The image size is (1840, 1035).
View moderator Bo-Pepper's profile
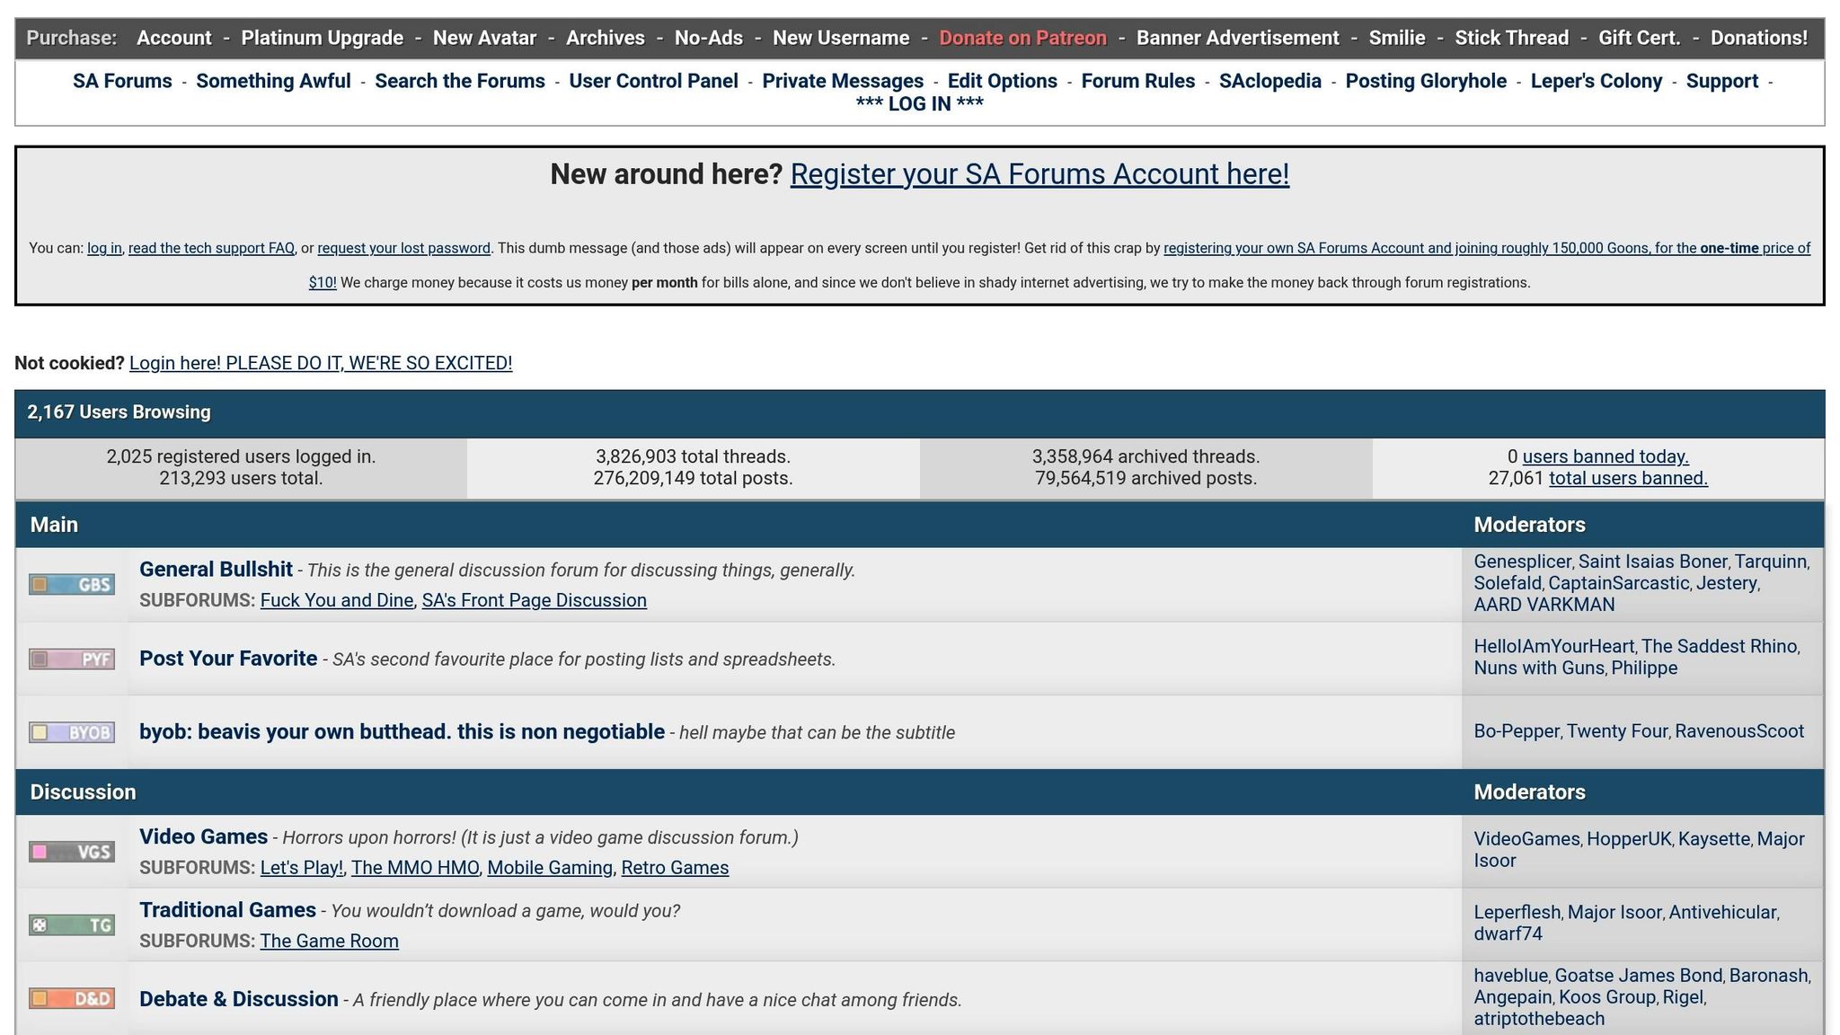(1517, 731)
